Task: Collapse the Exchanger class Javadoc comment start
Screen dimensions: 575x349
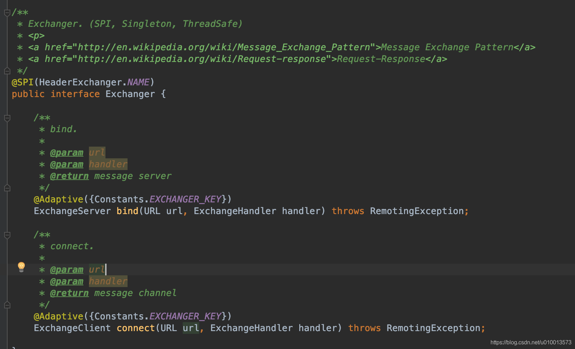Action: 7,13
